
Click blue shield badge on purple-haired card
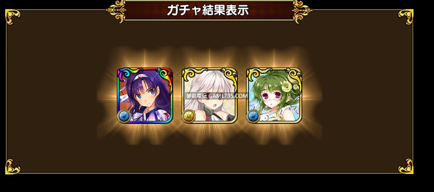pos(124,116)
